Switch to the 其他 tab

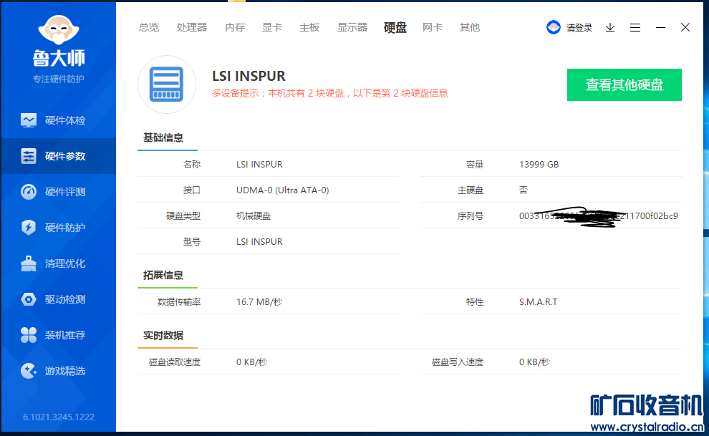[x=469, y=27]
